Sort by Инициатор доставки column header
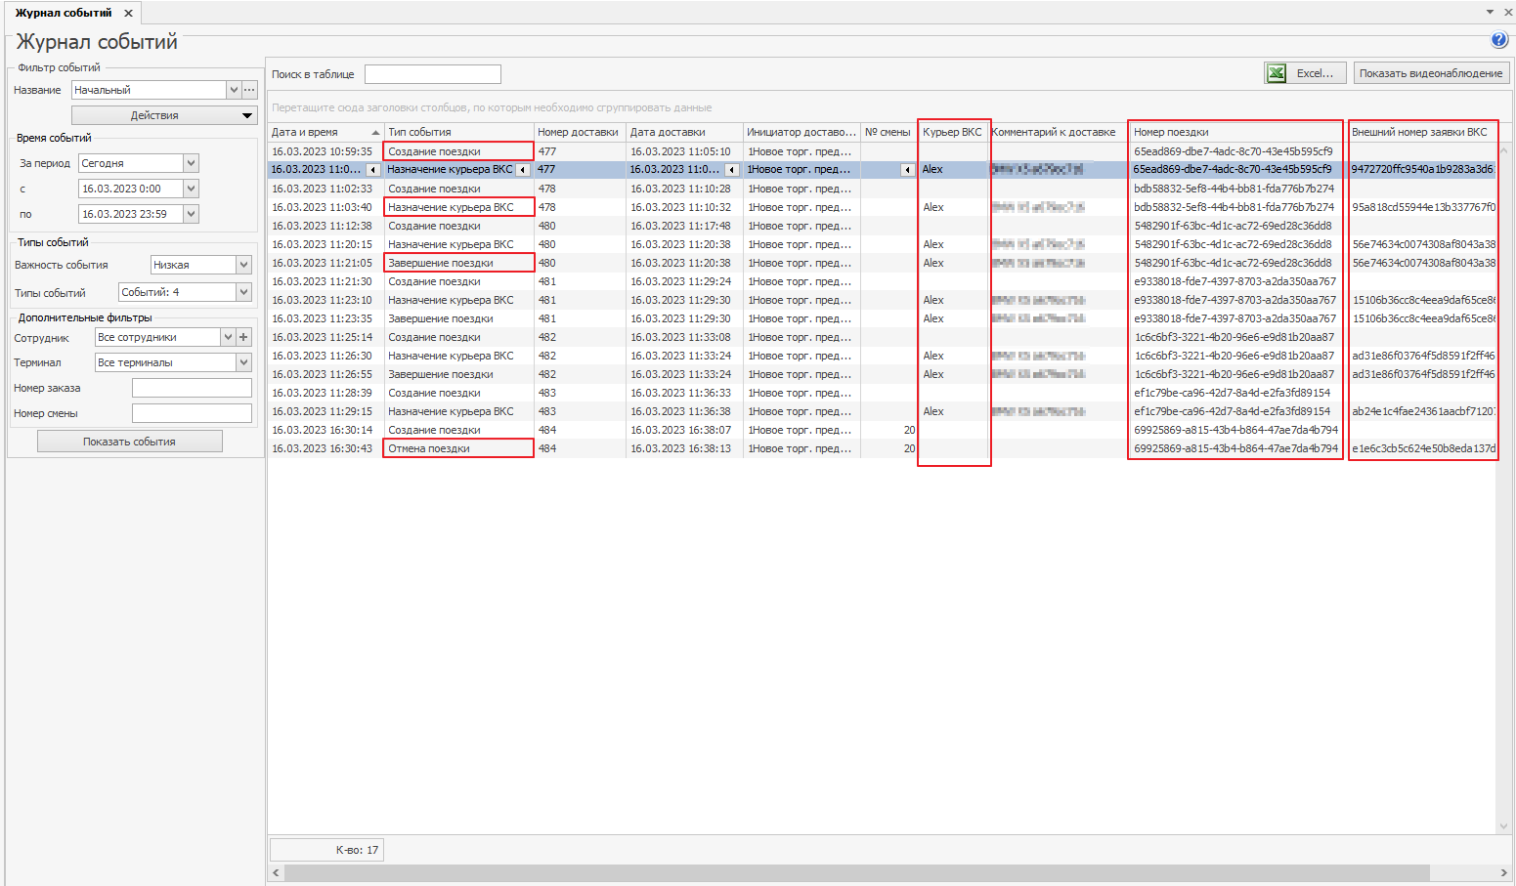The width and height of the screenshot is (1516, 886). (x=801, y=132)
